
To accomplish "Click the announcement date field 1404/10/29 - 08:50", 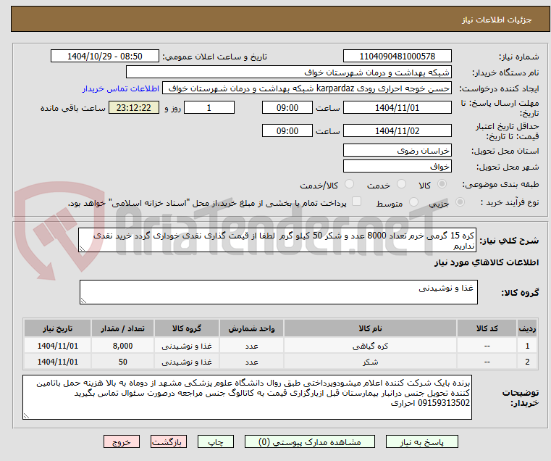I will (105, 57).
